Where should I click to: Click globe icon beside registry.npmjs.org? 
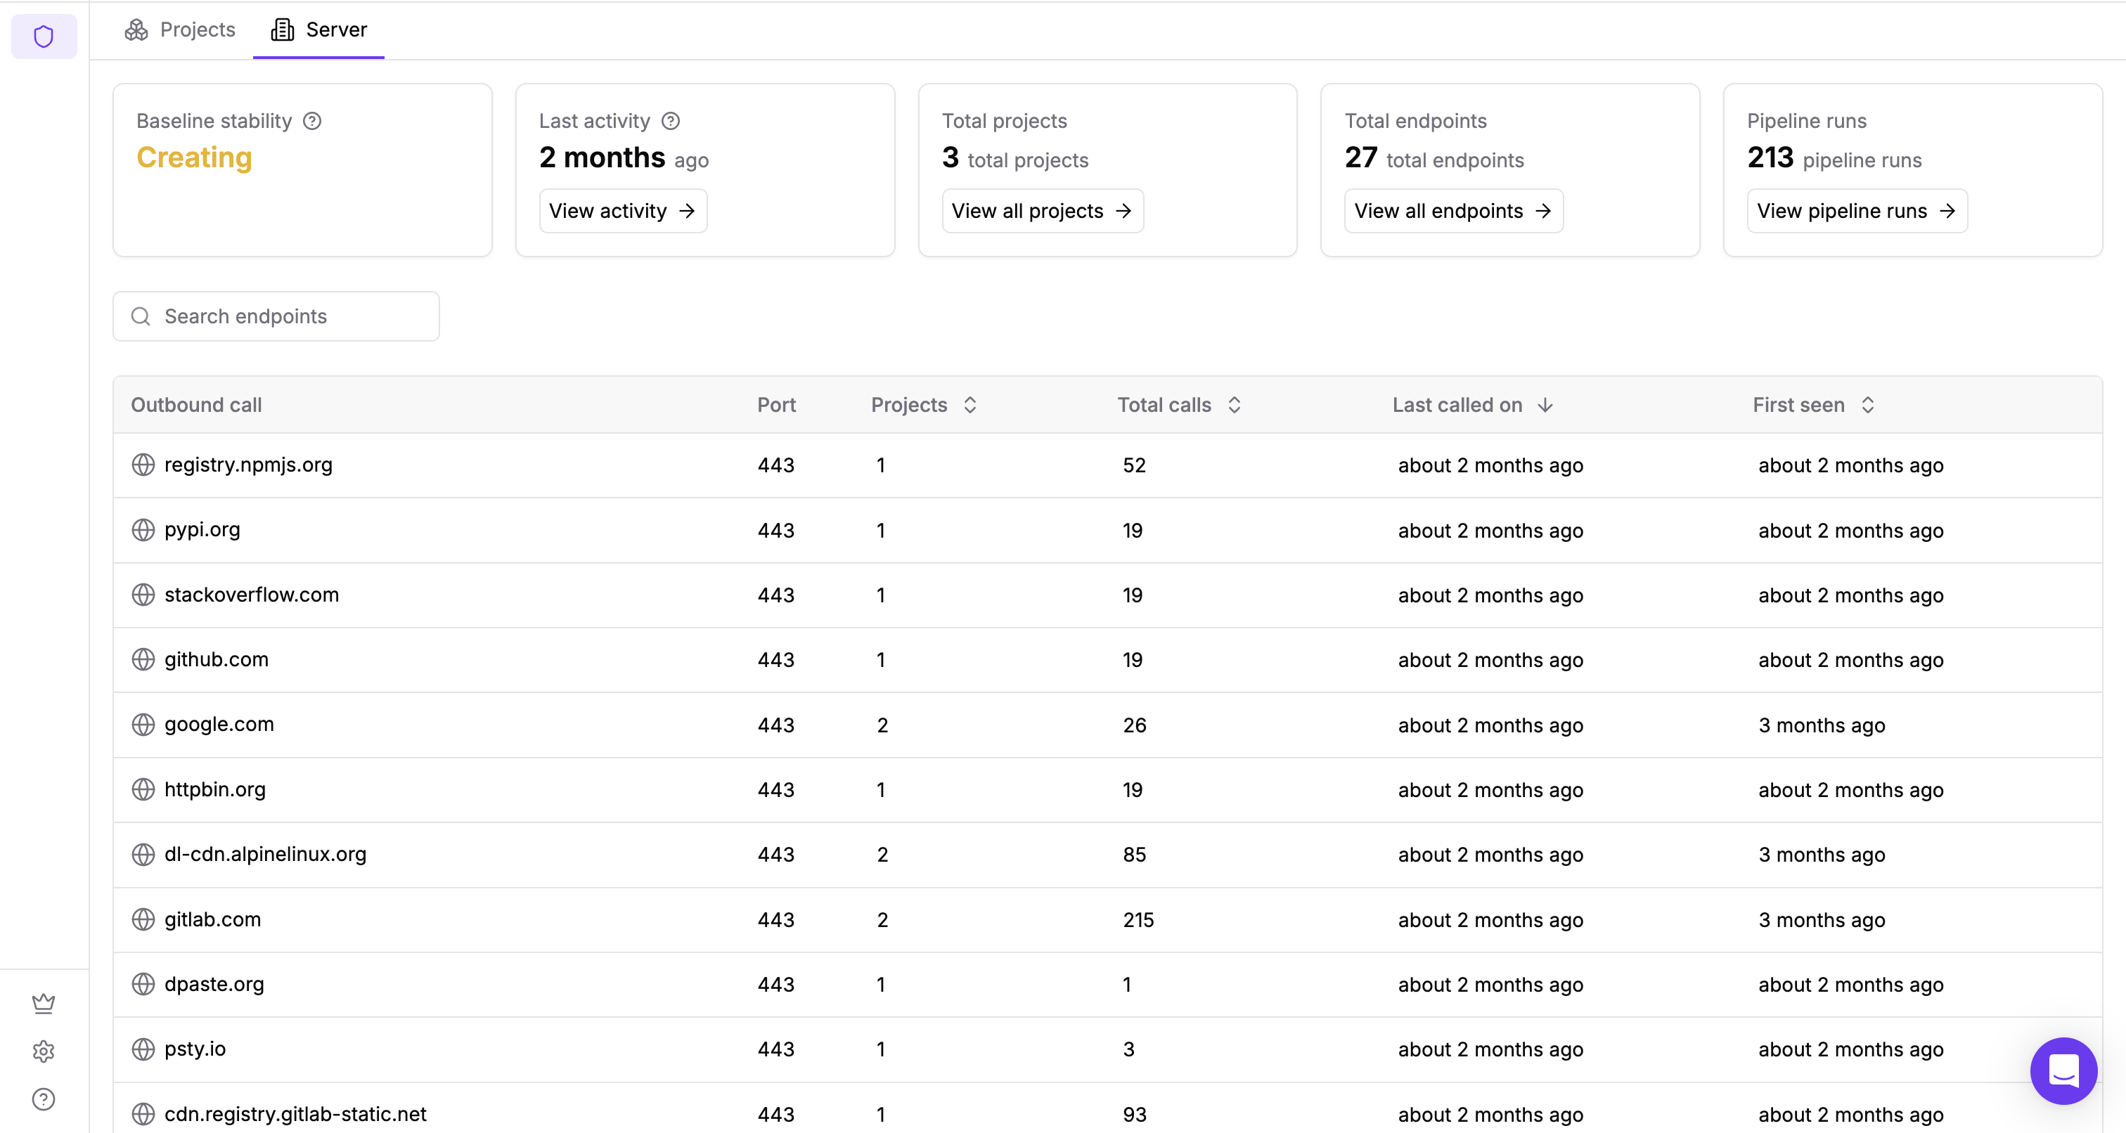click(x=143, y=465)
